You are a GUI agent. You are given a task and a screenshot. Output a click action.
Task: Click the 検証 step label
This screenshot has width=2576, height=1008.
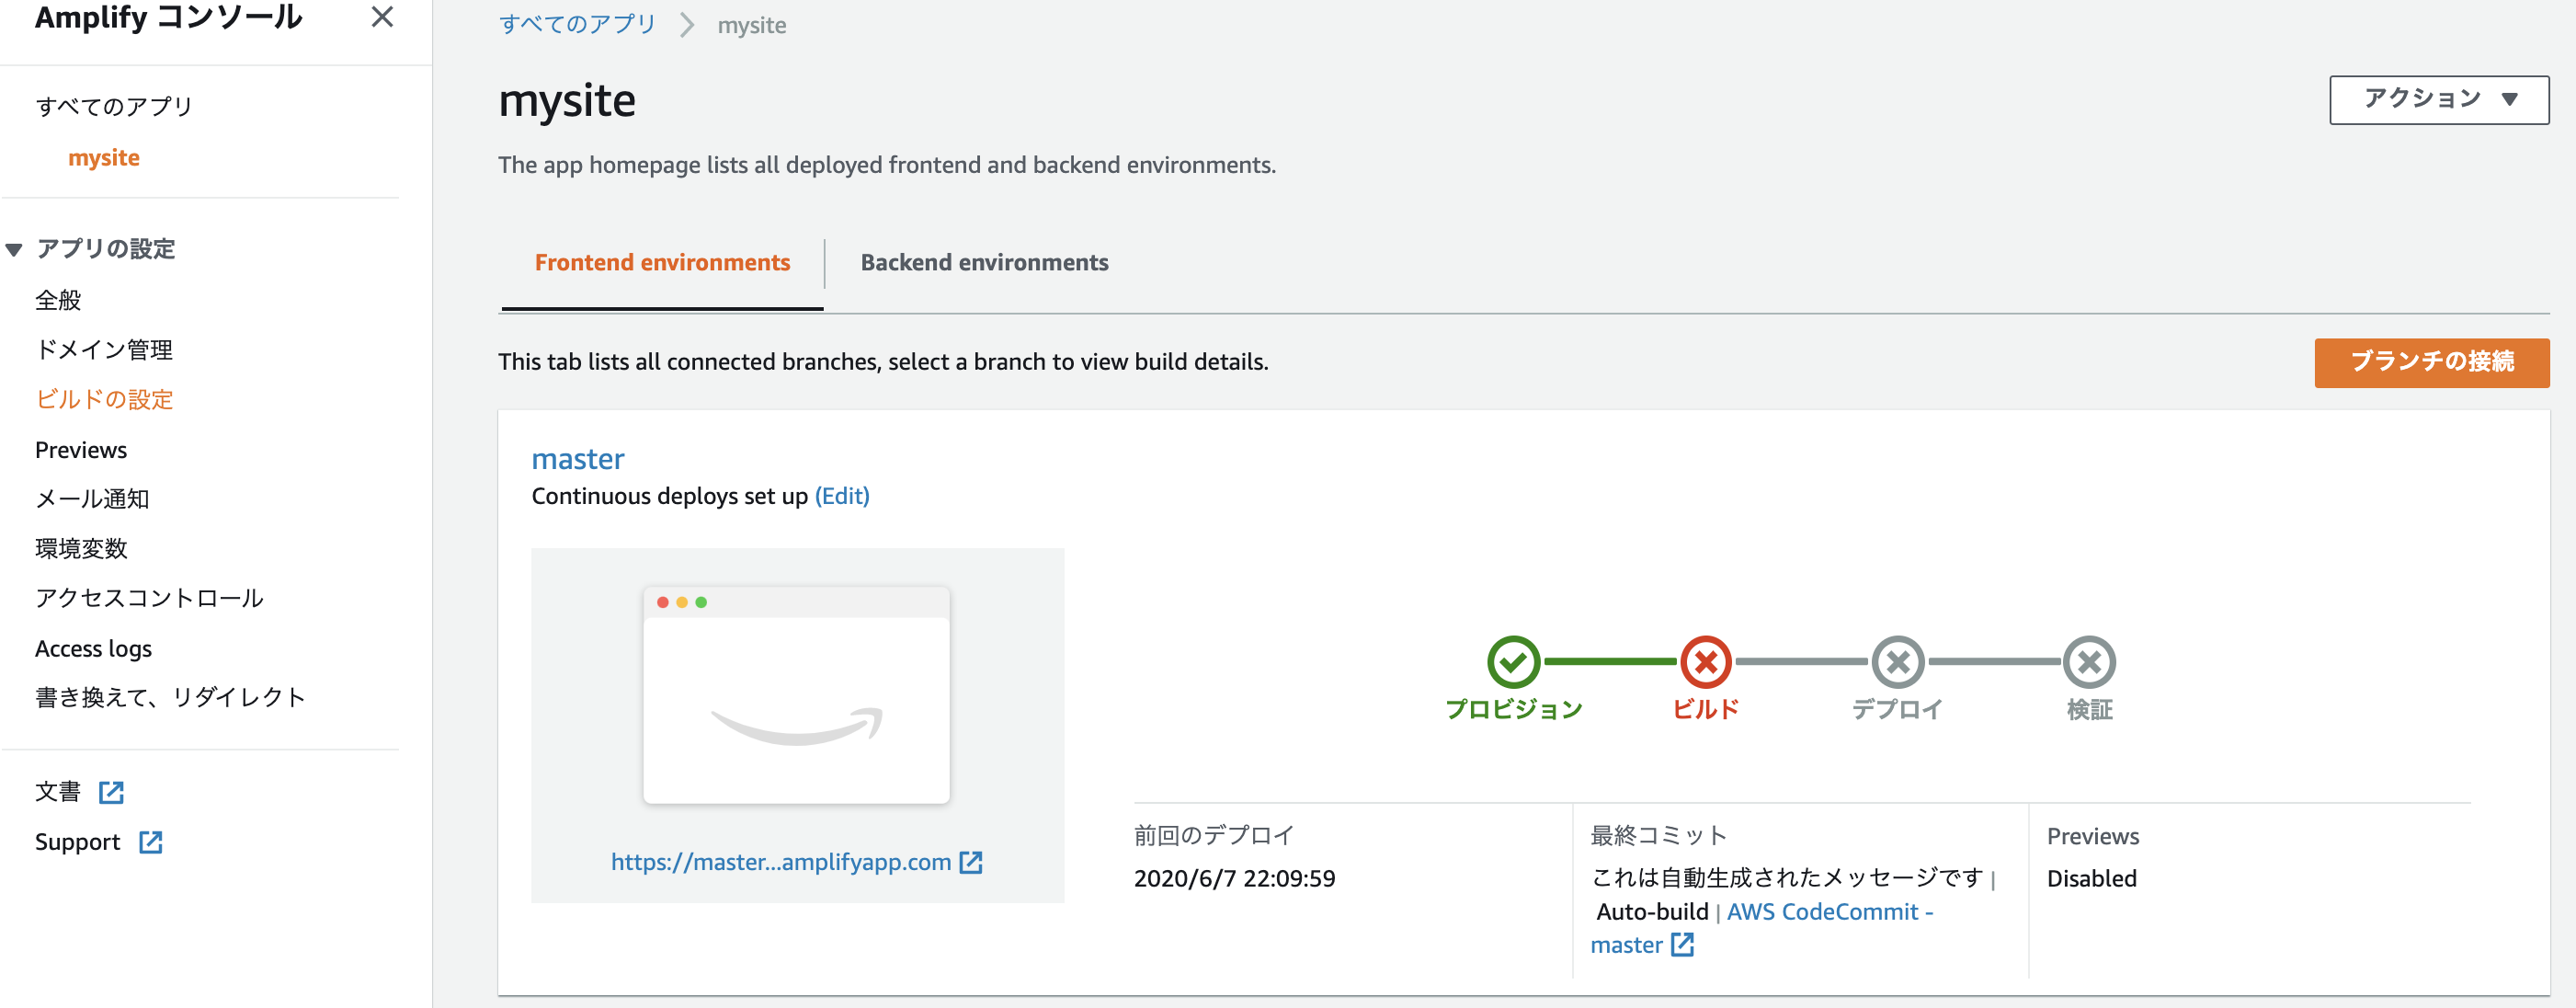click(2089, 710)
